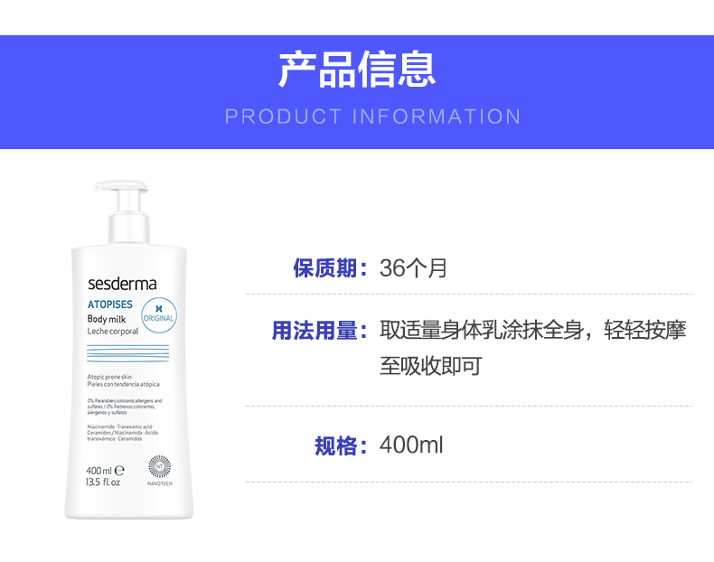Click the 13.5 fl.oz volume text
The height and width of the screenshot is (562, 714).
click(103, 482)
